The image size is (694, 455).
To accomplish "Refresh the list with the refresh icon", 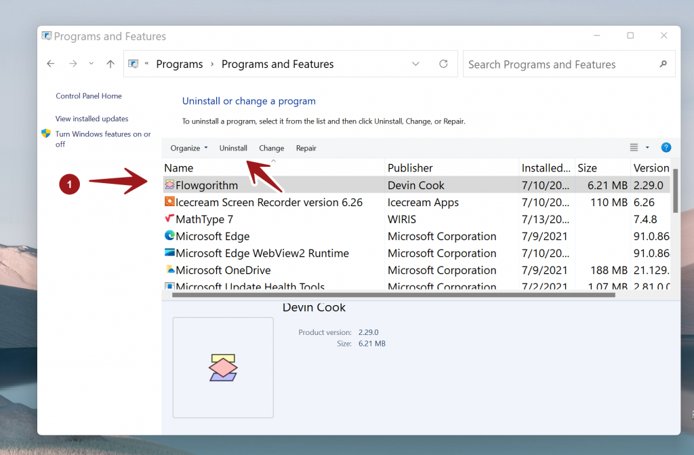I will pyautogui.click(x=443, y=63).
